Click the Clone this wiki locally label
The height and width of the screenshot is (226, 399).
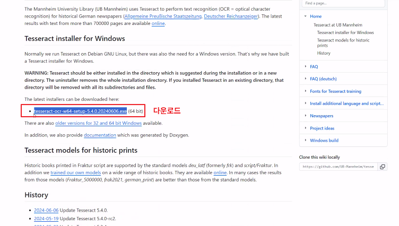click(319, 157)
